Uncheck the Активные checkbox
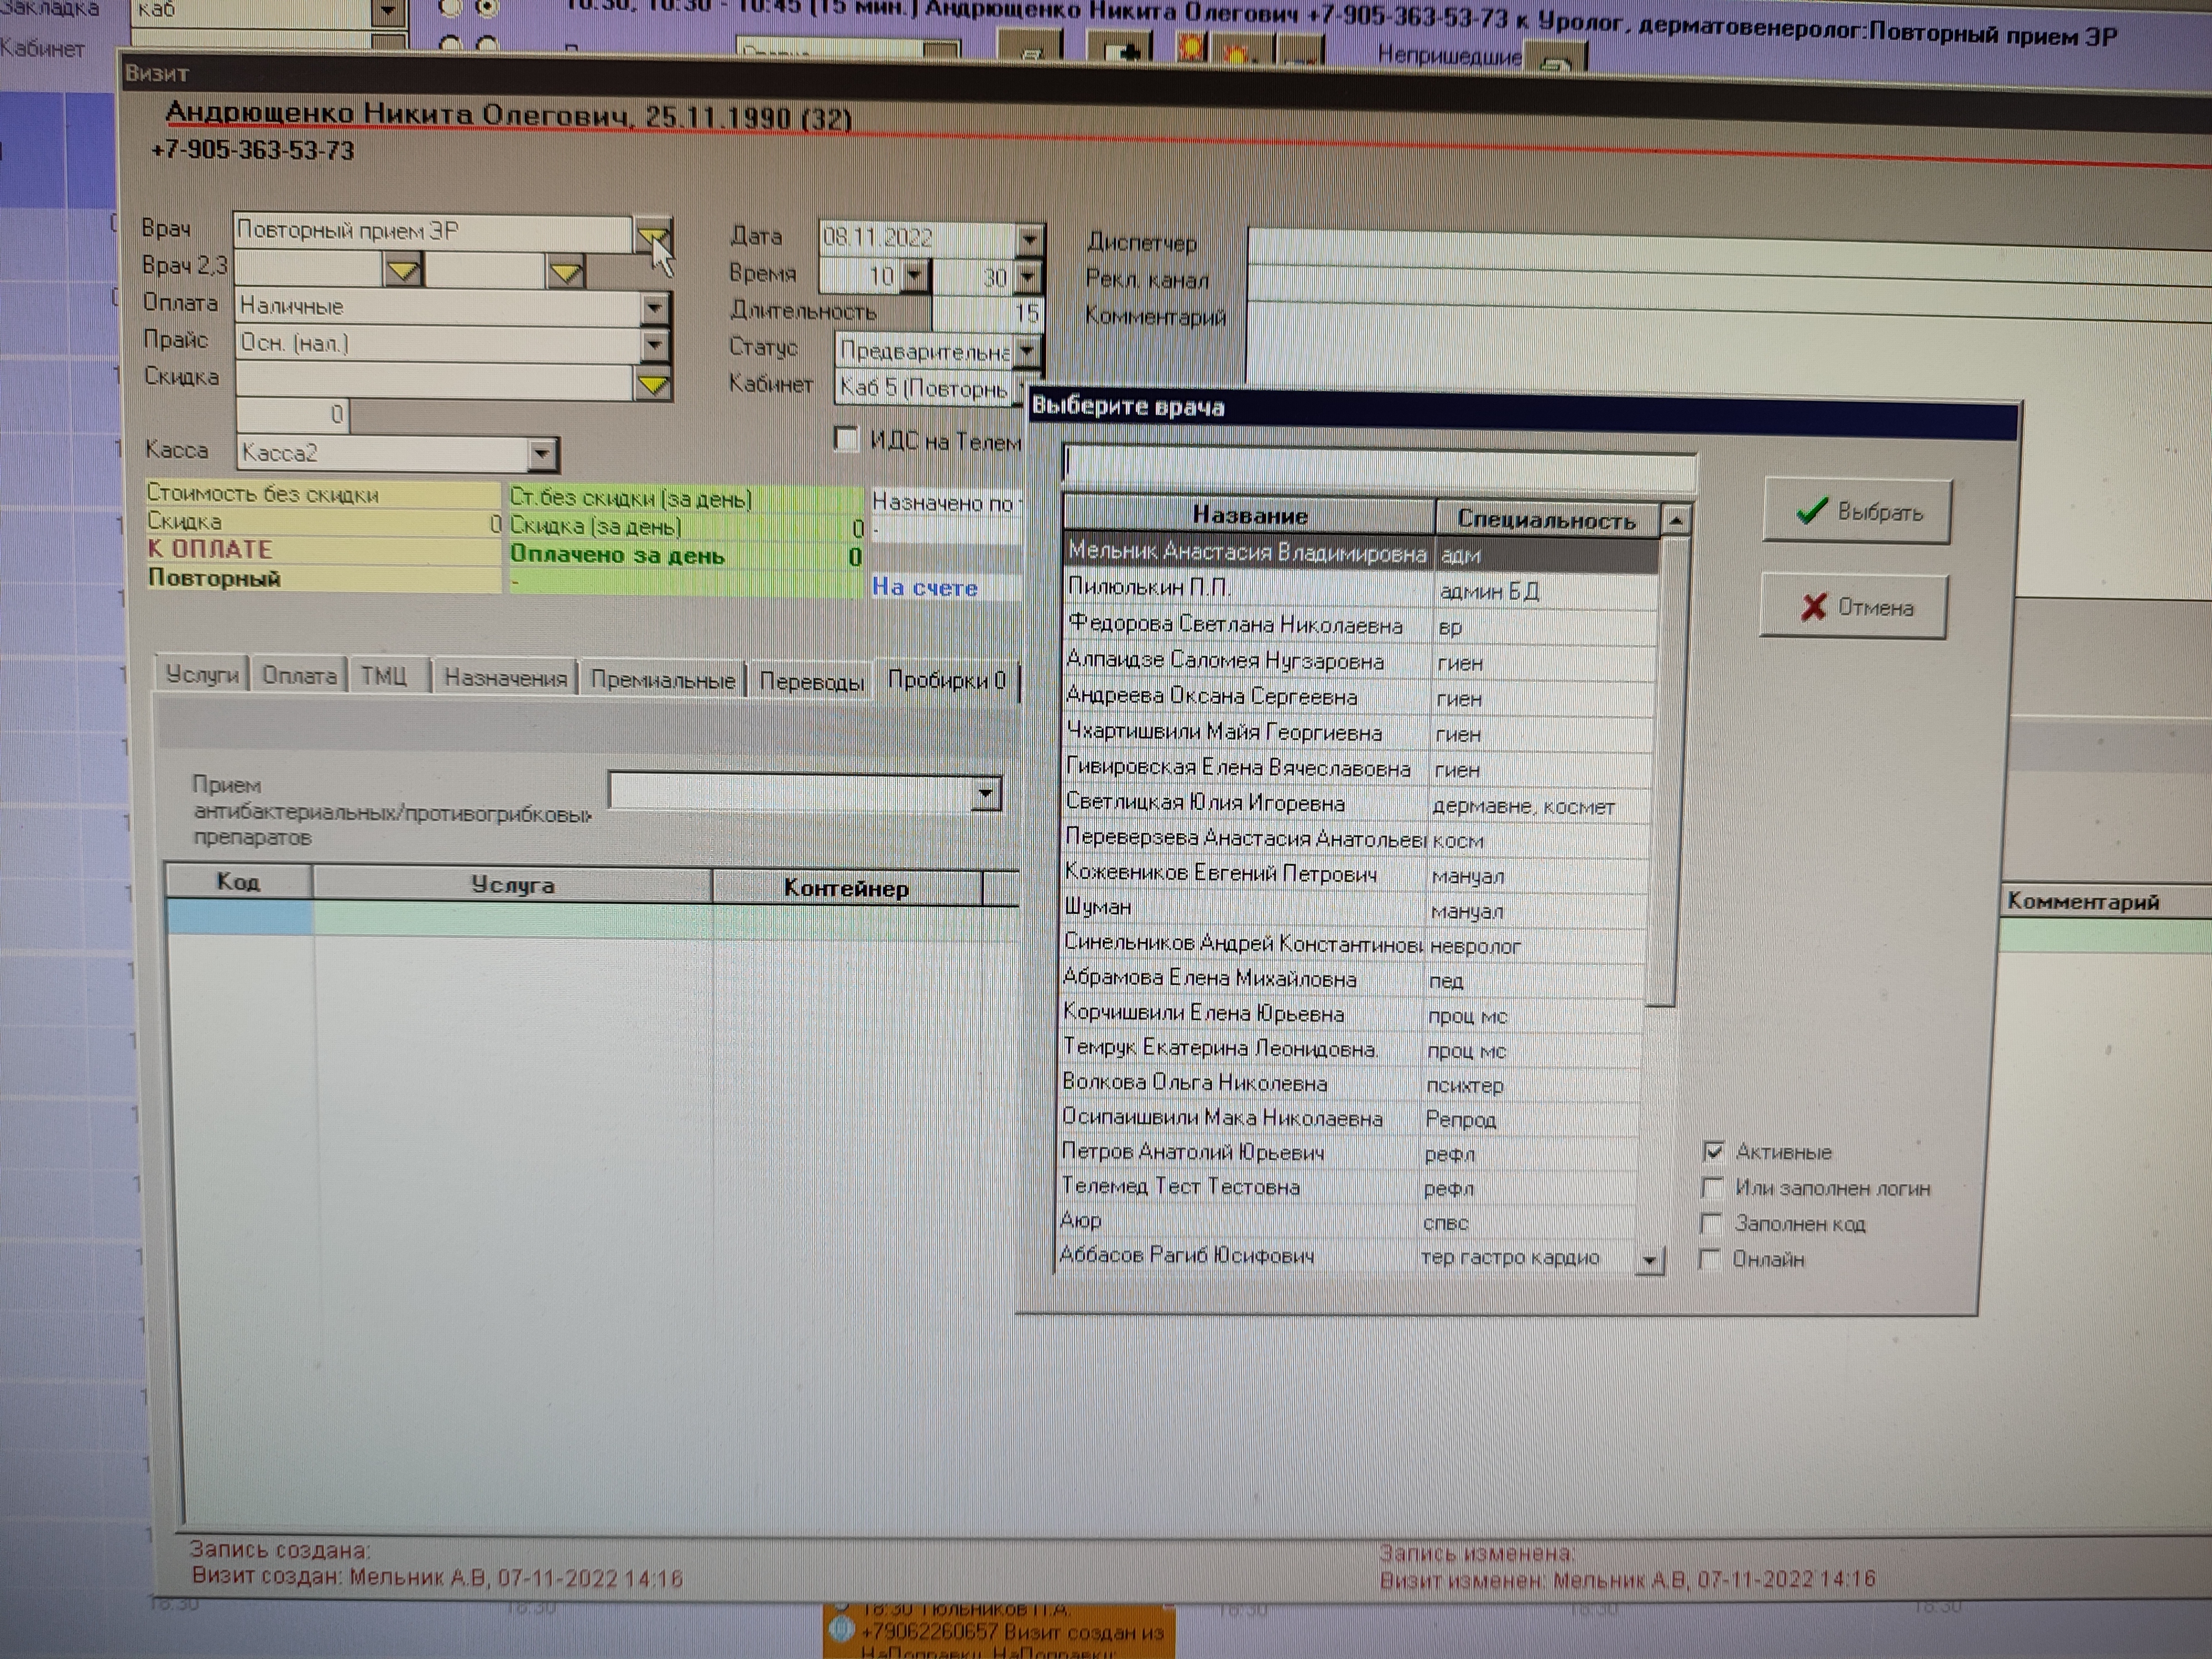The height and width of the screenshot is (1659, 2212). tap(1713, 1151)
